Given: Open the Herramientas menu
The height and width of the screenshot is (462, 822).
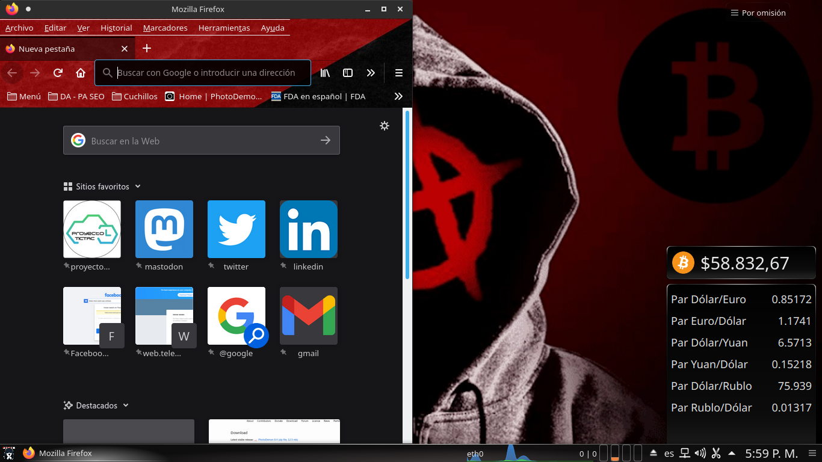Looking at the screenshot, I should [x=224, y=28].
